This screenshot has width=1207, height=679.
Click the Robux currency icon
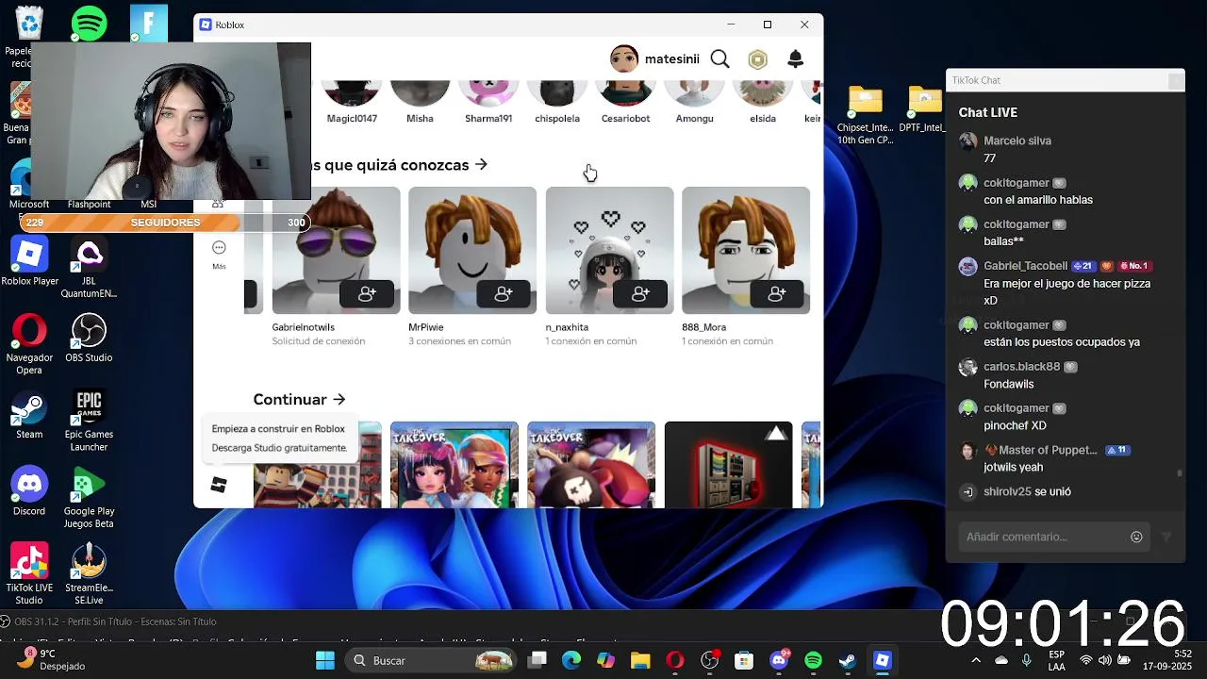pyautogui.click(x=757, y=59)
